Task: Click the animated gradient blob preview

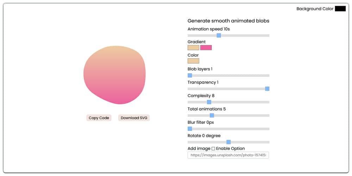Action: (x=114, y=75)
